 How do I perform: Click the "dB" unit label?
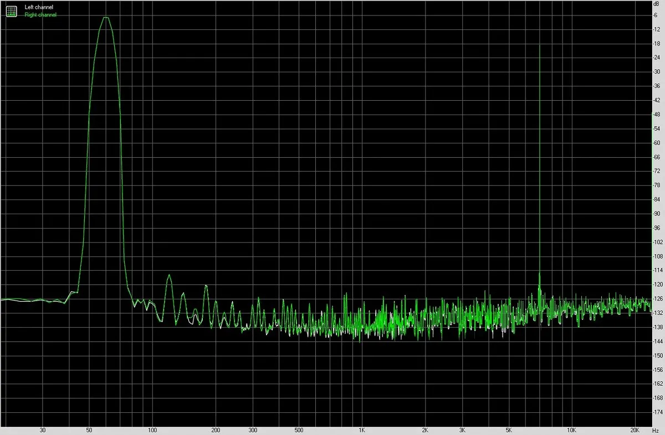[x=657, y=4]
